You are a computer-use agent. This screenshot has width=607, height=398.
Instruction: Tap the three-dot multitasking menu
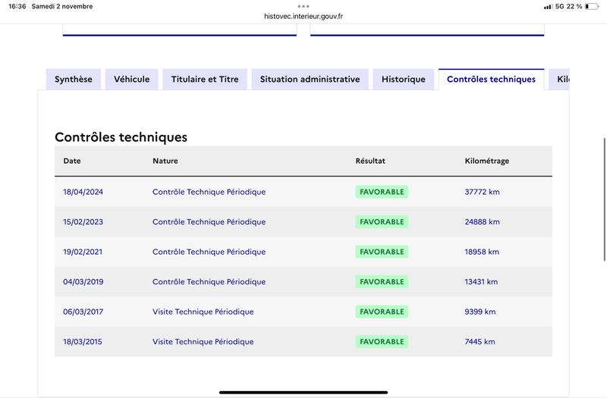point(303,6)
